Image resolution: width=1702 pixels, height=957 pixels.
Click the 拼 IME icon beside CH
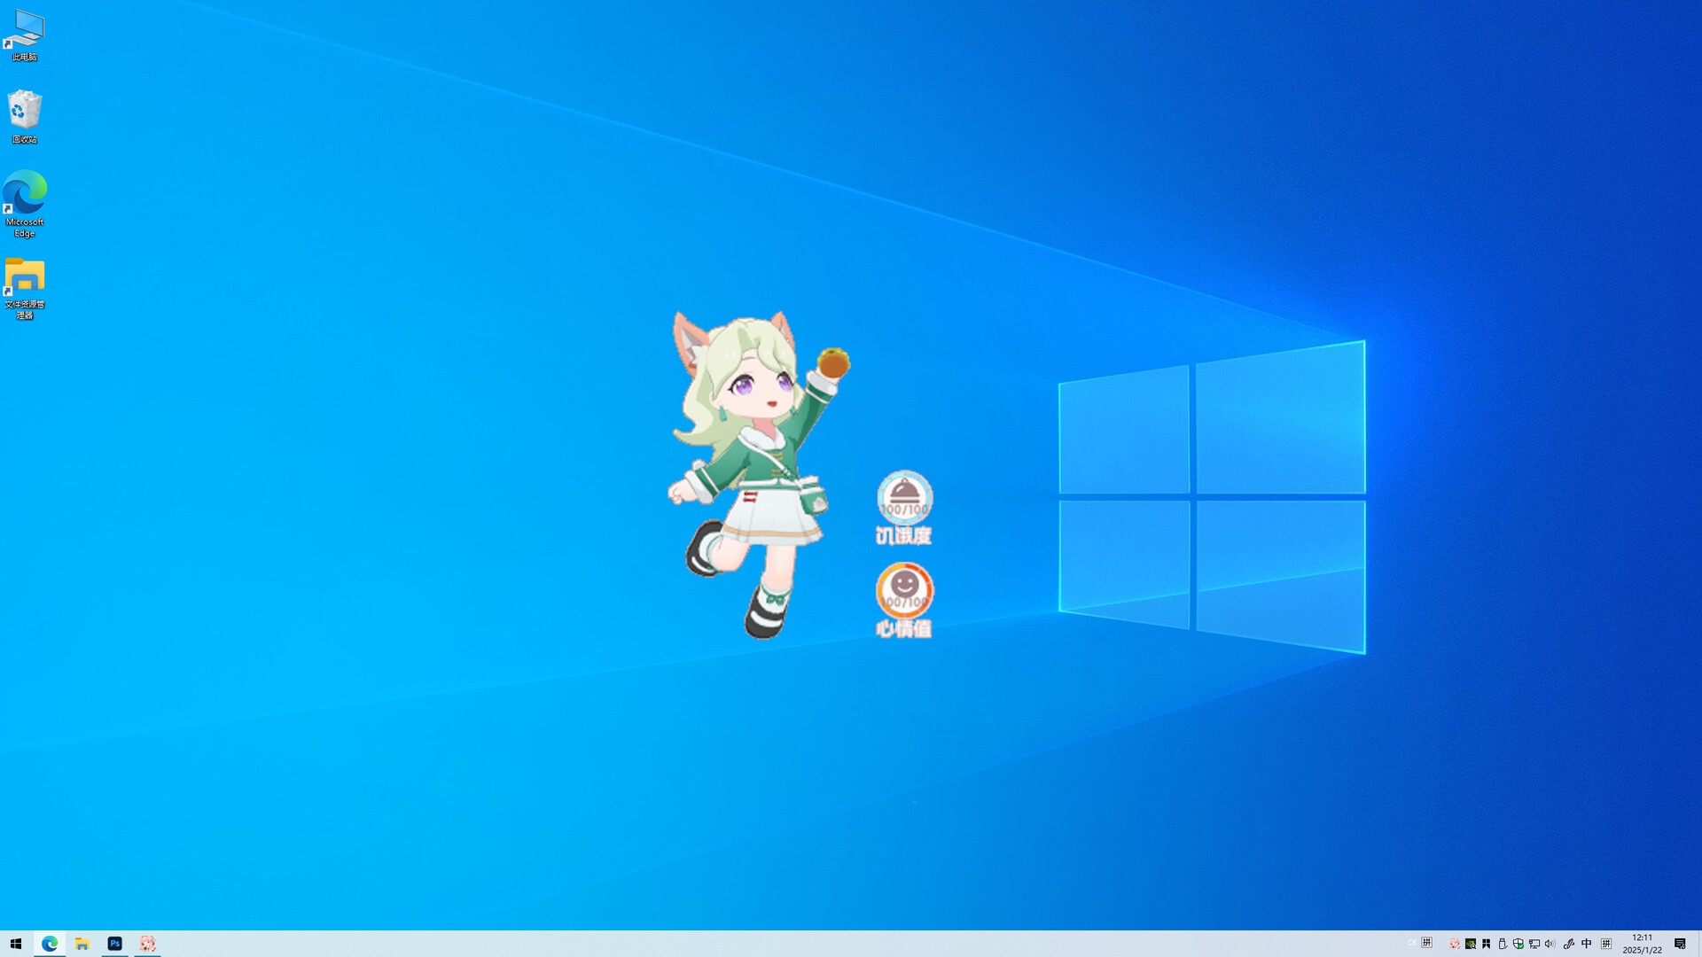point(1427,943)
